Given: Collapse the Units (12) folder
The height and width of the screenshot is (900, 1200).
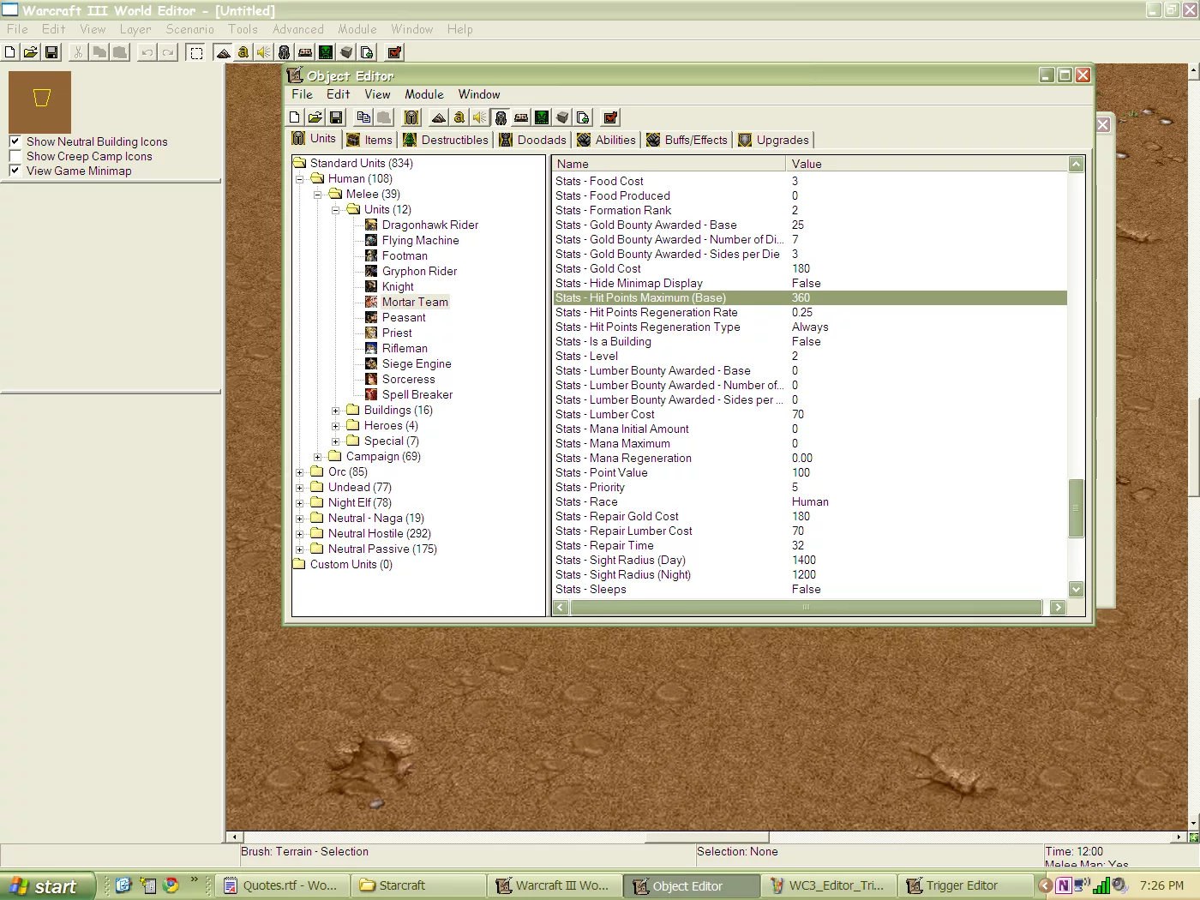Looking at the screenshot, I should click(x=336, y=210).
